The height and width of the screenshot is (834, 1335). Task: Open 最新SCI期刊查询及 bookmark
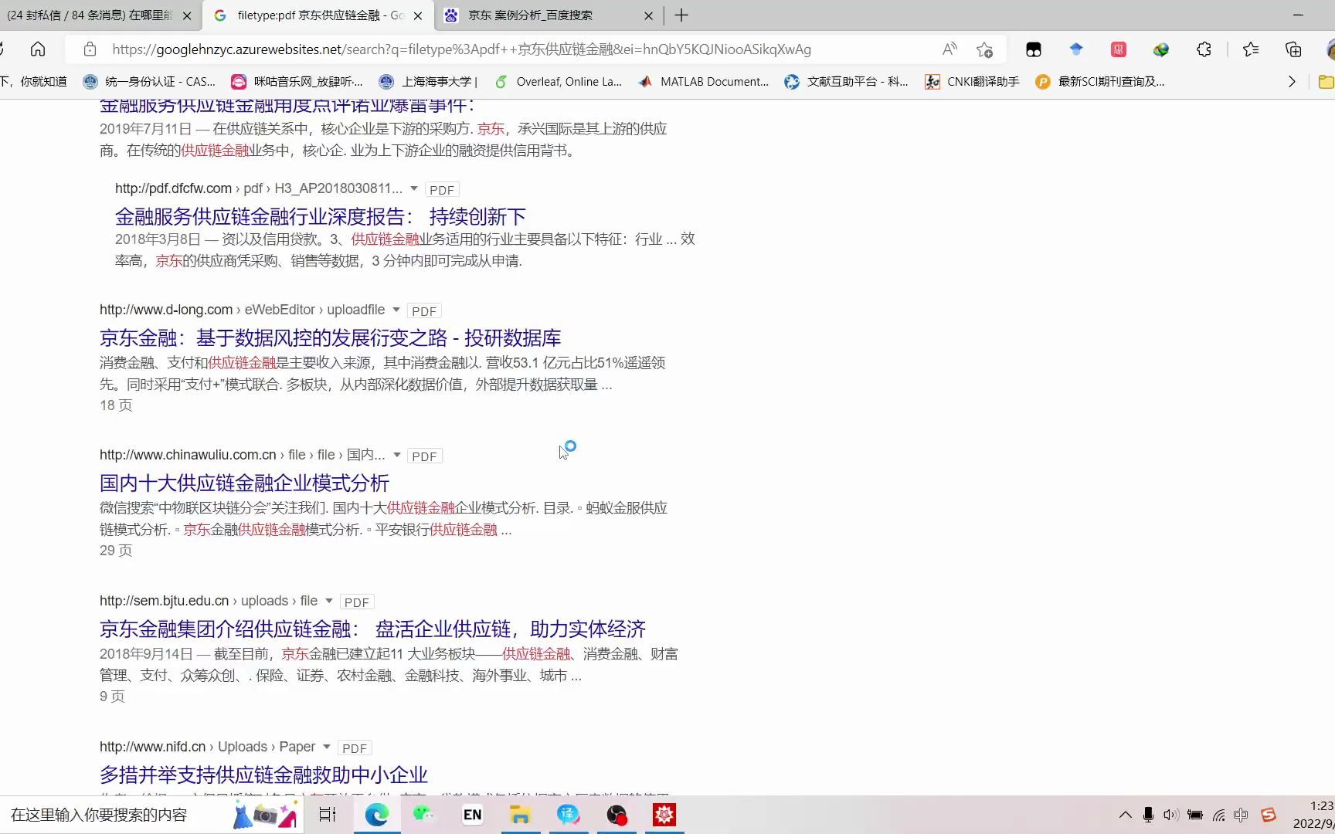[1099, 82]
